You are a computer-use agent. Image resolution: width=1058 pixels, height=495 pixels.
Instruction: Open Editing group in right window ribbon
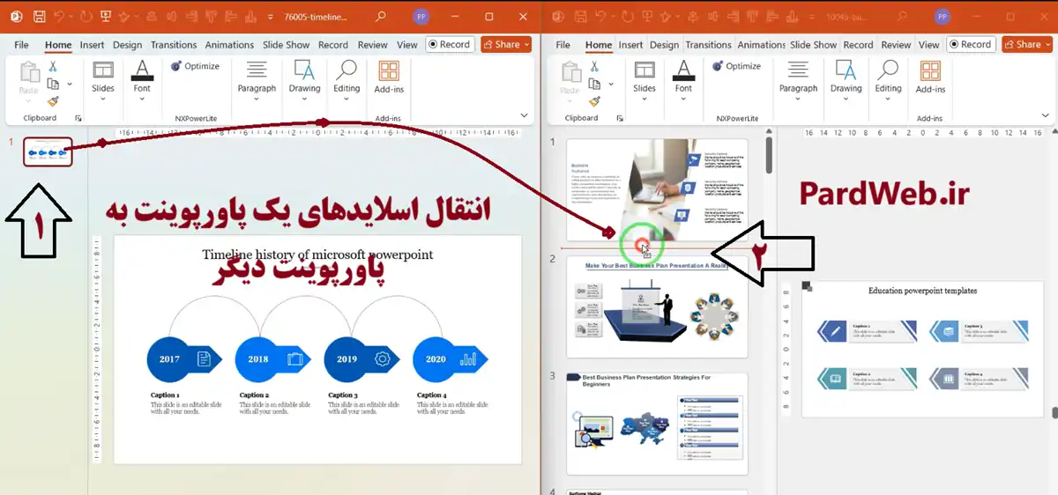[888, 80]
